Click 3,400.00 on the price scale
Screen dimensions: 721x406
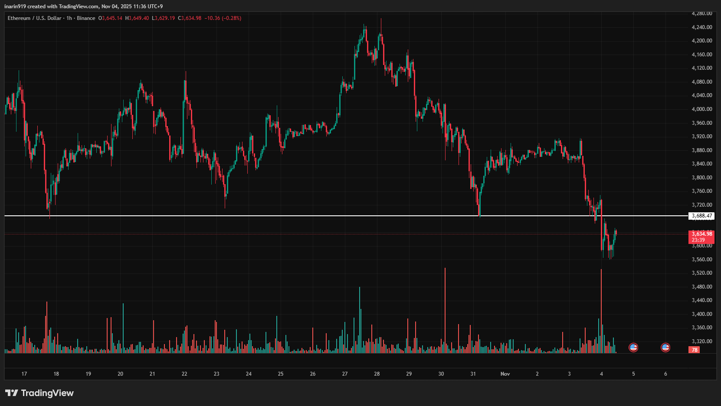point(701,314)
